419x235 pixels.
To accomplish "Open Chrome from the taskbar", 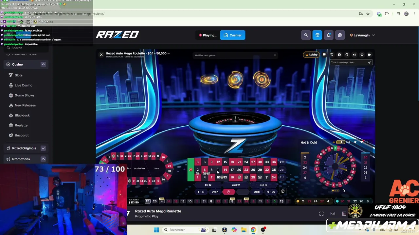I will 253,230.
